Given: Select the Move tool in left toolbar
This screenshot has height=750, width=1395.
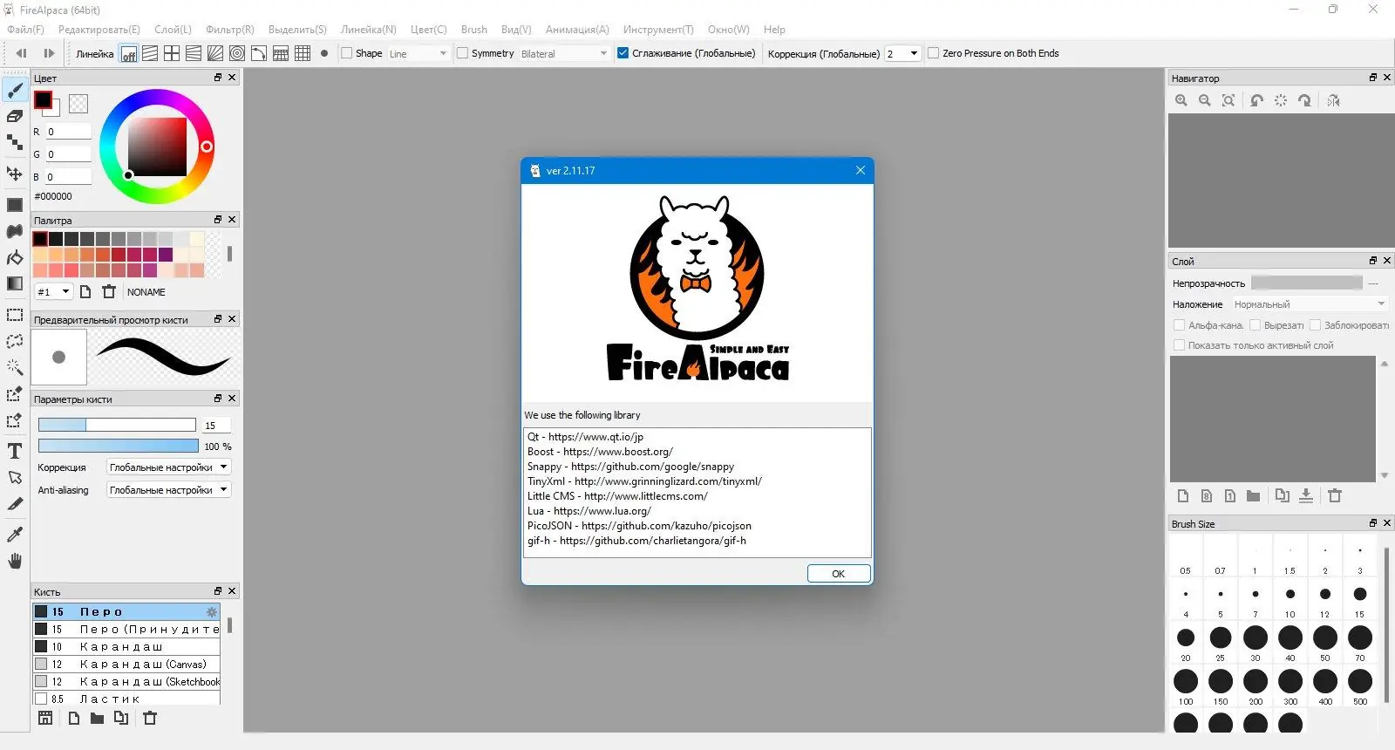Looking at the screenshot, I should coord(15,174).
